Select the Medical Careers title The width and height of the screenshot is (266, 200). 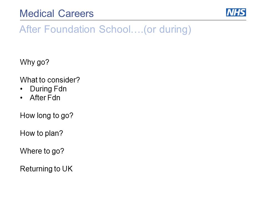click(57, 13)
